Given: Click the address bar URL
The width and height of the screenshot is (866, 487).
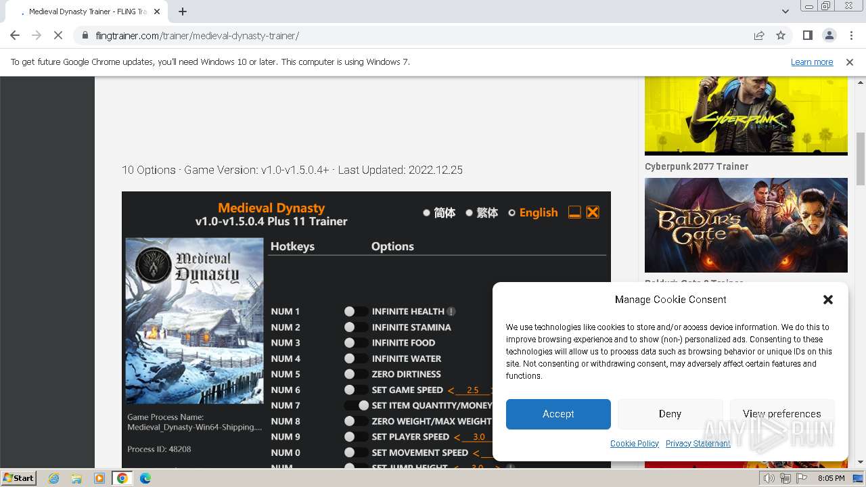Looking at the screenshot, I should 198,35.
